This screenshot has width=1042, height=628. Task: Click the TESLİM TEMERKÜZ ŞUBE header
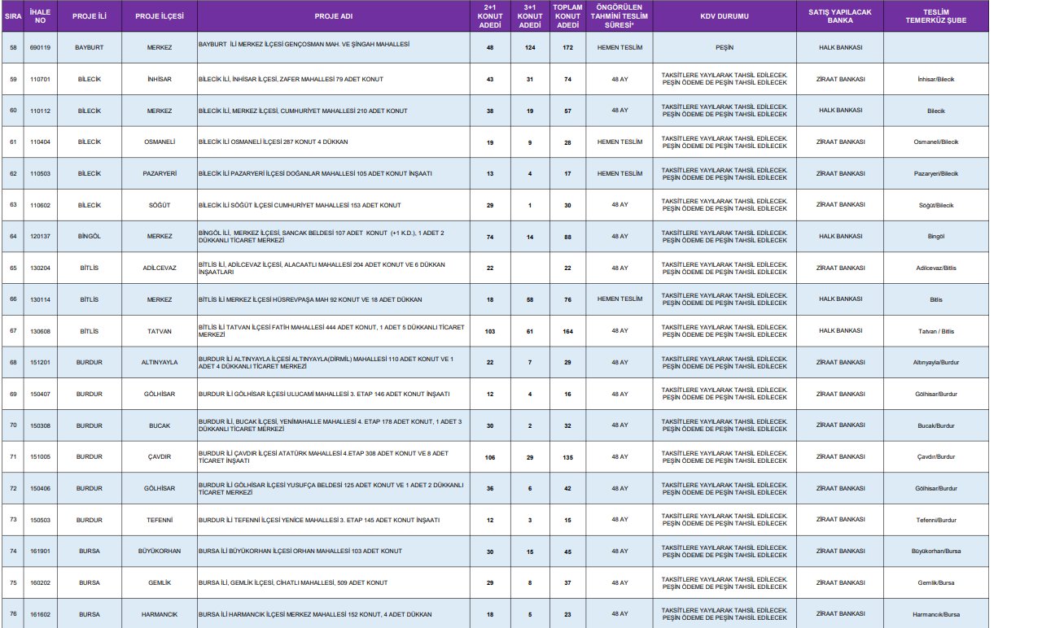coord(936,16)
